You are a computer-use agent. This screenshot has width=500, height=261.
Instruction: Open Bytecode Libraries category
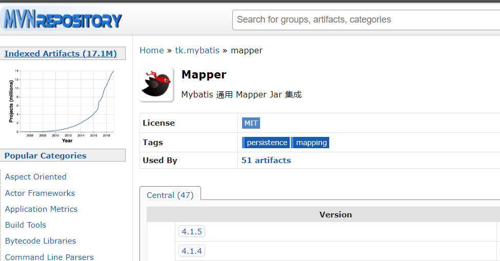41,241
